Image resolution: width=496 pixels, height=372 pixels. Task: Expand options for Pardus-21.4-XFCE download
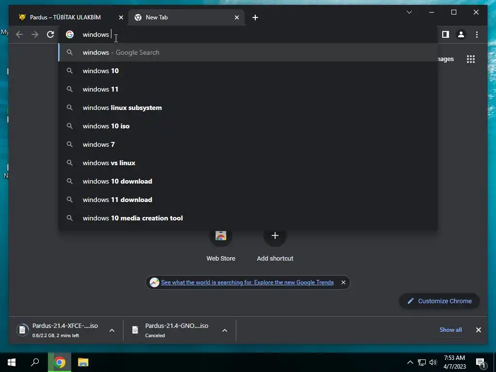(x=112, y=330)
